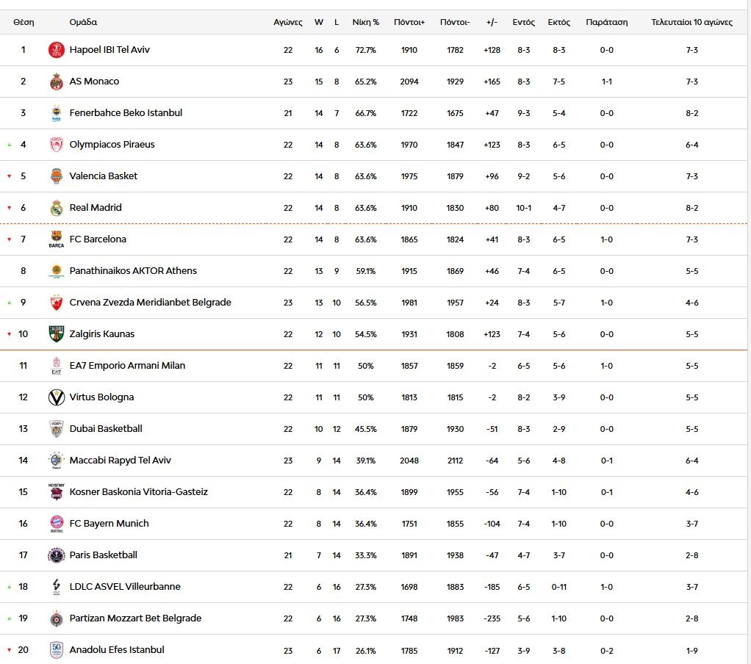Viewport: 751px width, 664px height.
Task: Click the AS Monaco team logo
Action: click(x=57, y=82)
